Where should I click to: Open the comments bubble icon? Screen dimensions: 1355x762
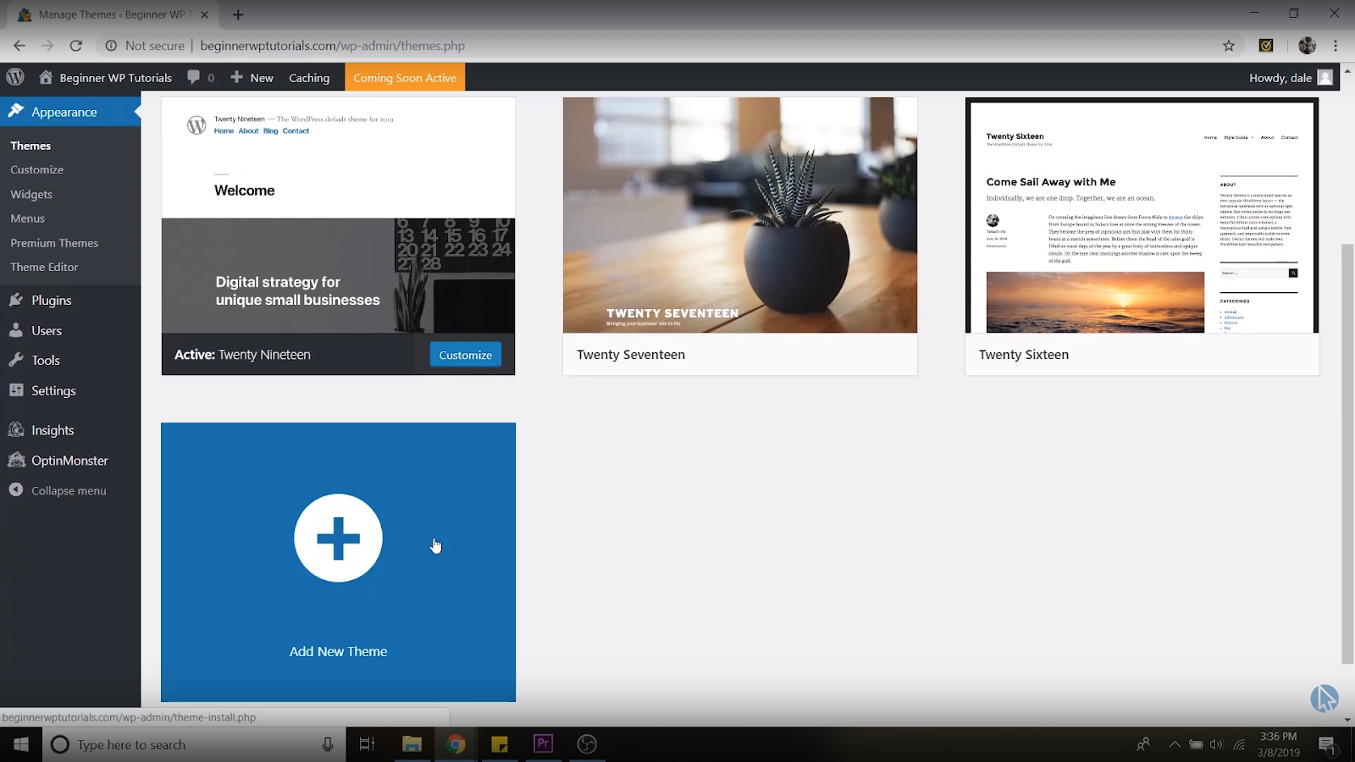(194, 77)
